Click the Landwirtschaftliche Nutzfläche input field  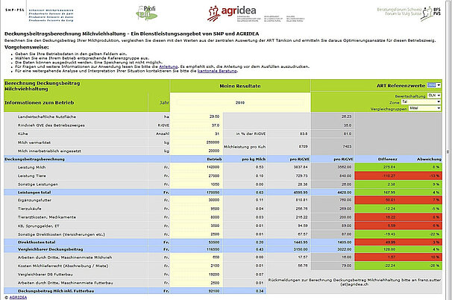201,117
